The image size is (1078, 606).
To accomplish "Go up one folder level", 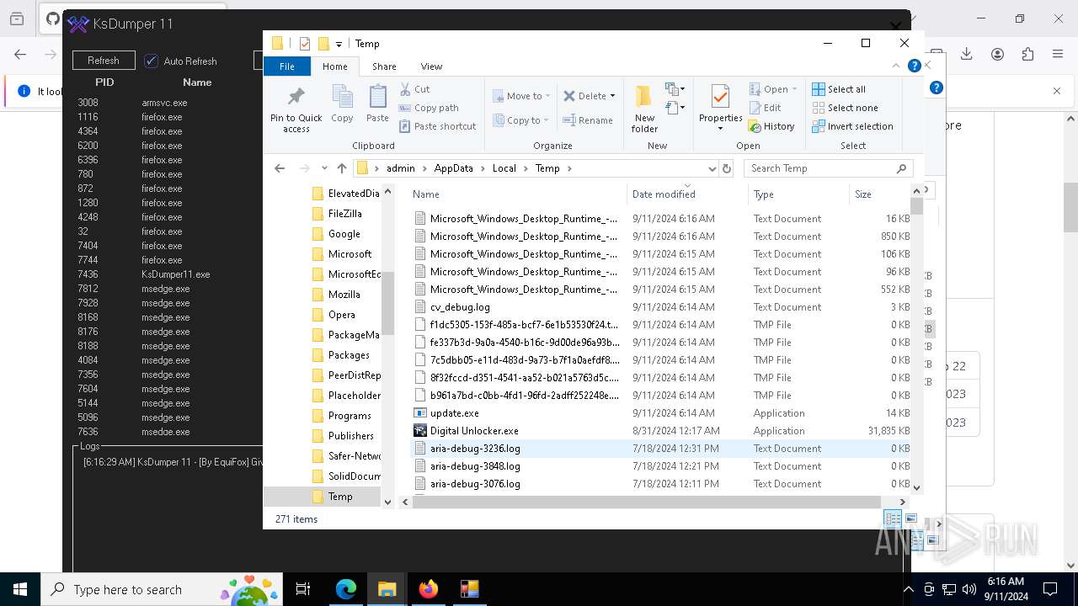I will coord(341,168).
